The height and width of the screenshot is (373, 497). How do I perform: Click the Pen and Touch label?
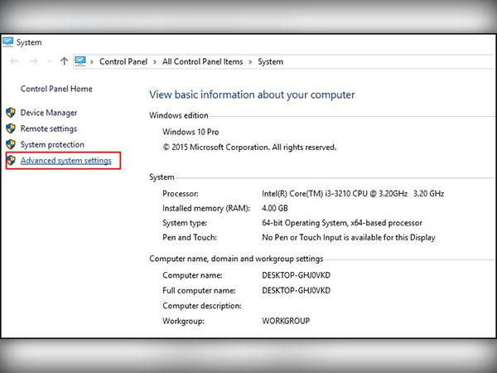click(x=190, y=237)
